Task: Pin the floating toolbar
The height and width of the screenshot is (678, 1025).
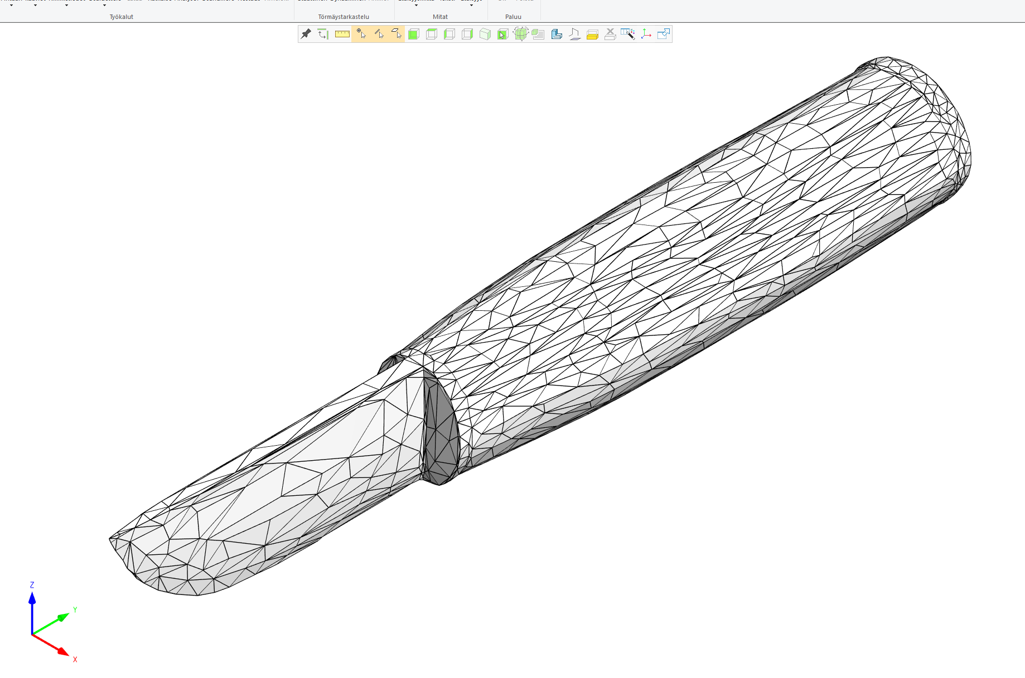Action: 306,33
